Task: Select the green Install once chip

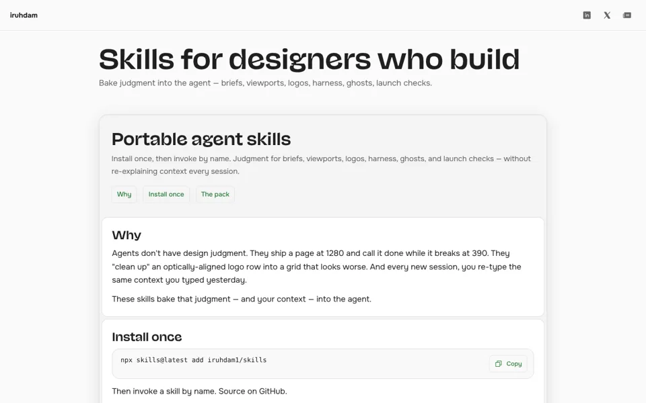Action: [x=166, y=194]
